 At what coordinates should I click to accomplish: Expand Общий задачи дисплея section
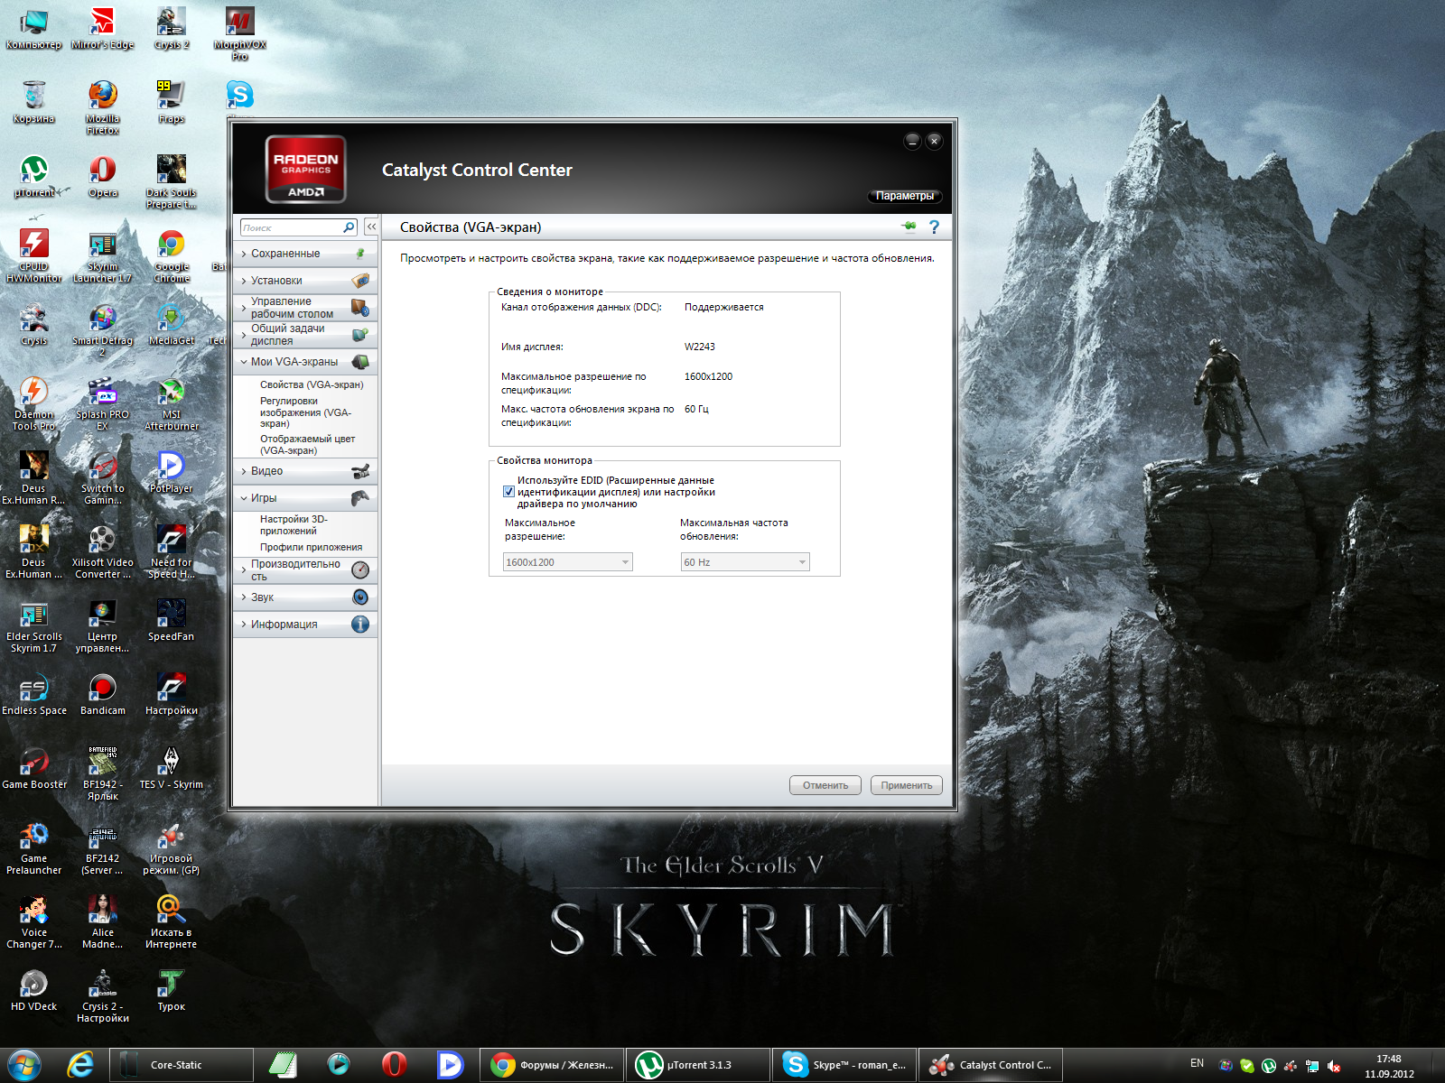305,335
